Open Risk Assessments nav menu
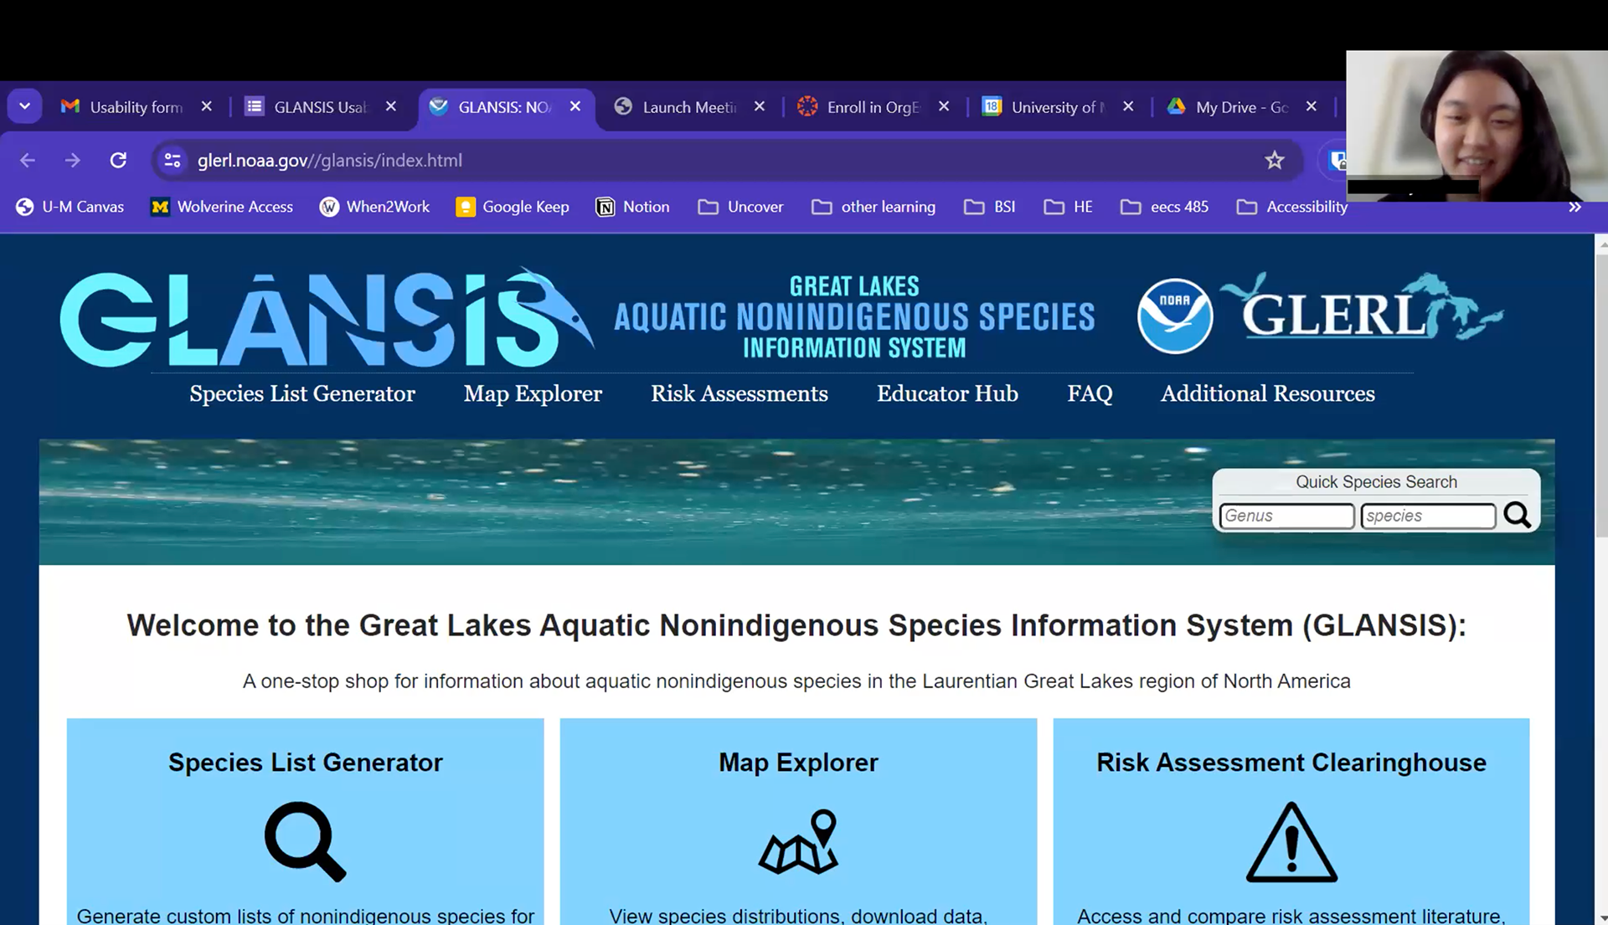Viewport: 1608px width, 925px height. tap(740, 393)
